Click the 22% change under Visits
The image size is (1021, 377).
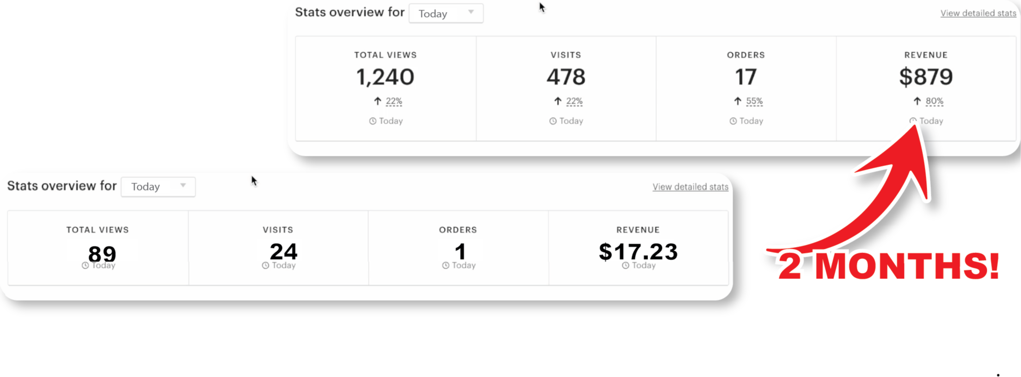point(574,101)
